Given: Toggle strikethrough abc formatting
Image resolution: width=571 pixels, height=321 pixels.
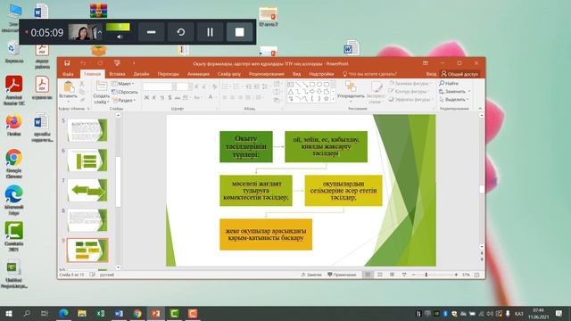Looking at the screenshot, I should pyautogui.click(x=178, y=97).
